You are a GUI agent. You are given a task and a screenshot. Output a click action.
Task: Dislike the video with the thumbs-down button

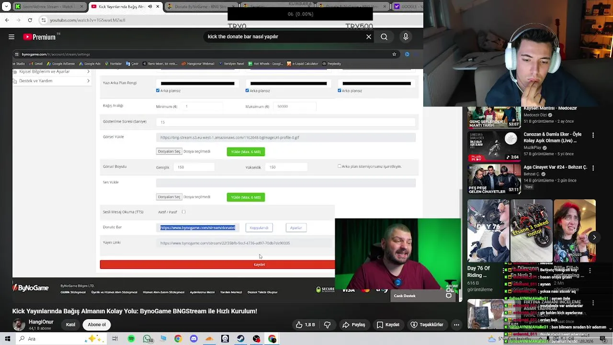click(327, 324)
